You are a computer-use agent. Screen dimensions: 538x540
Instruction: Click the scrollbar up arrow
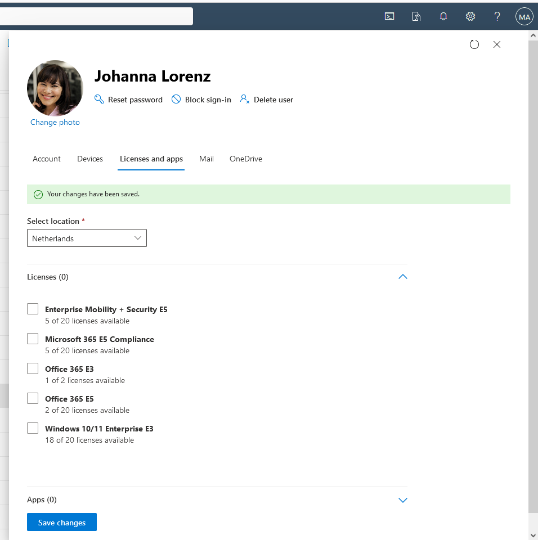pos(533,35)
